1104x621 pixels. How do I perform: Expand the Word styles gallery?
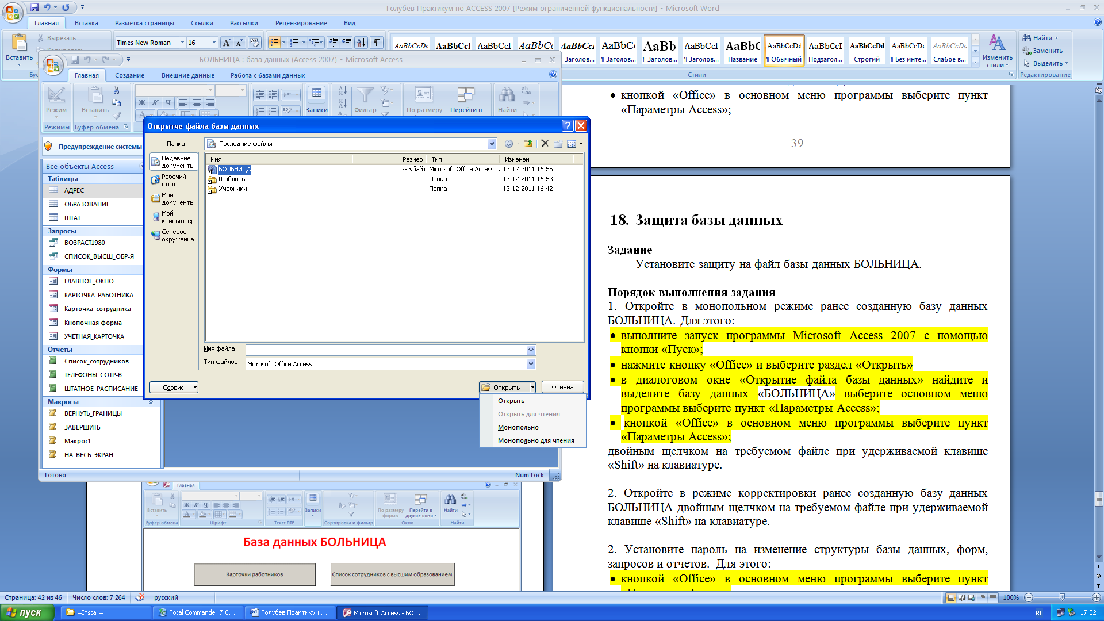(975, 62)
